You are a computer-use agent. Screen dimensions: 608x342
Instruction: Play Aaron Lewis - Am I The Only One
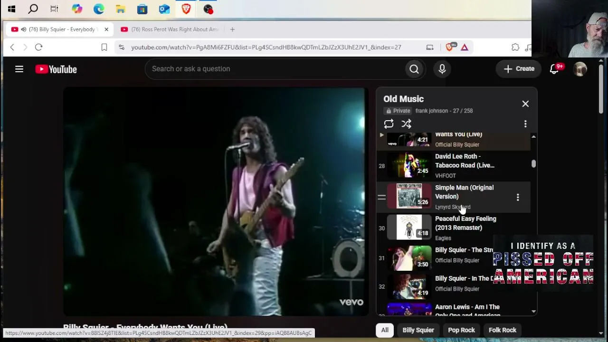pos(467,311)
